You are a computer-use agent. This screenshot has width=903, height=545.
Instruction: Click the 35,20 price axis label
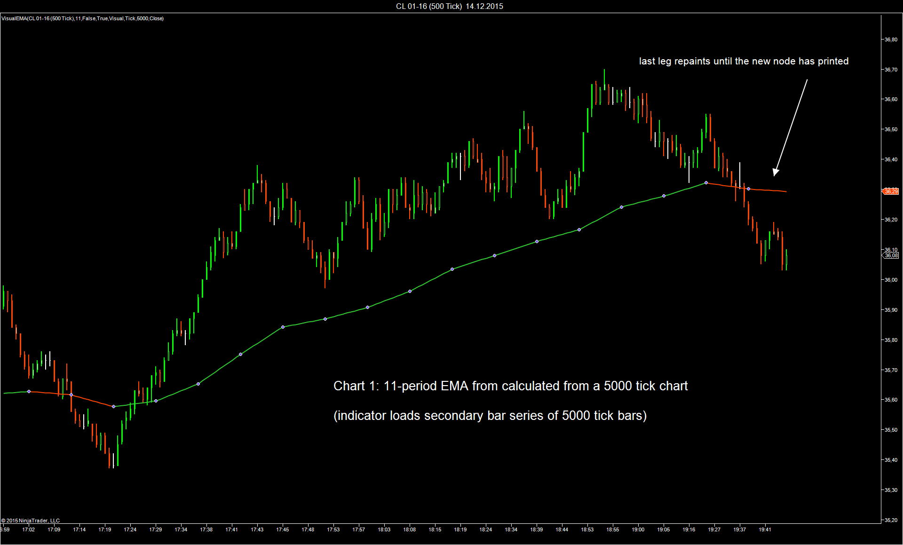point(891,520)
